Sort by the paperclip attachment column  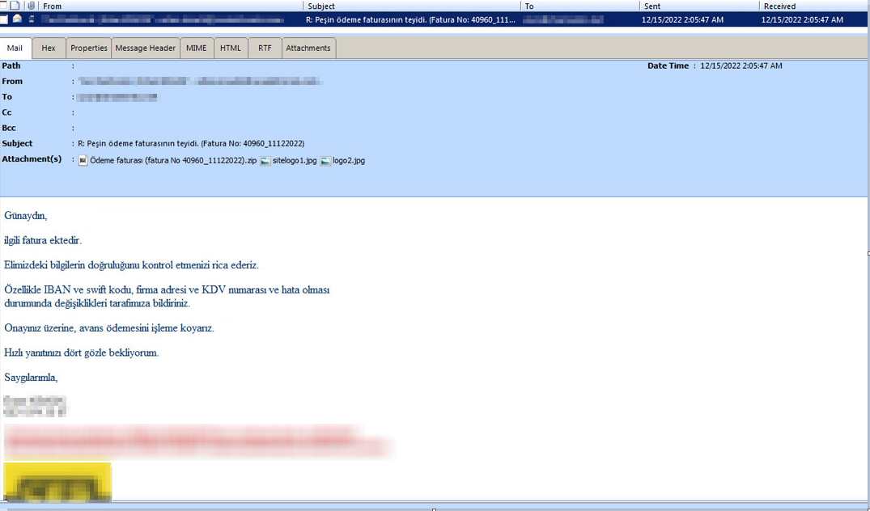31,6
